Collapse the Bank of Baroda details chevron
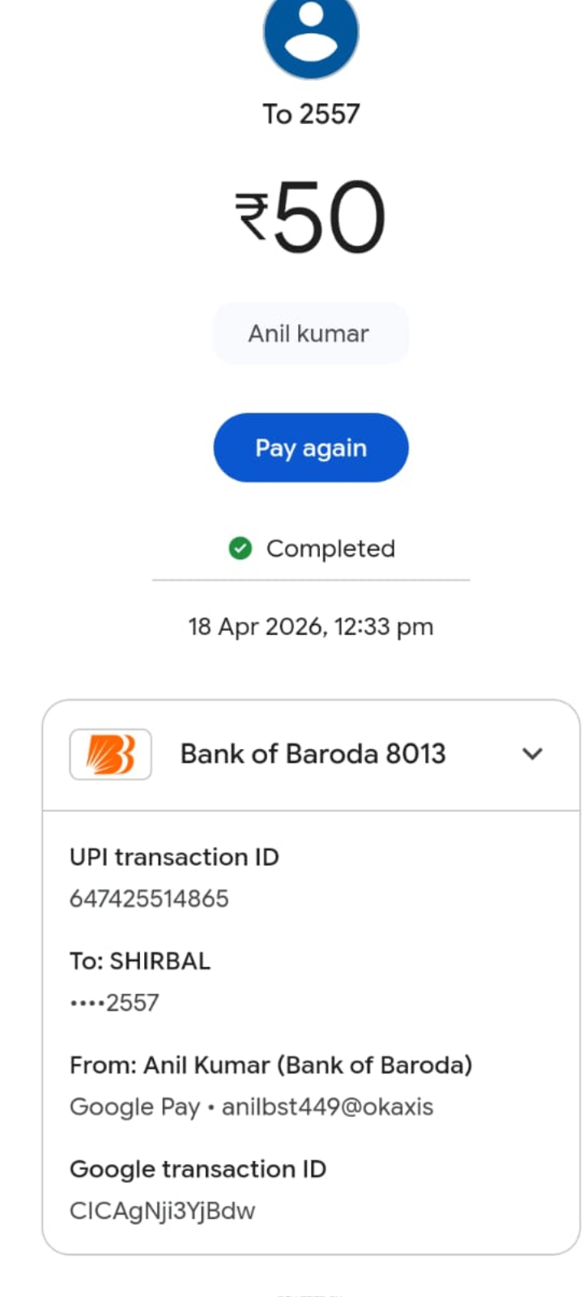Viewport: 583px width, 1297px height. [532, 754]
